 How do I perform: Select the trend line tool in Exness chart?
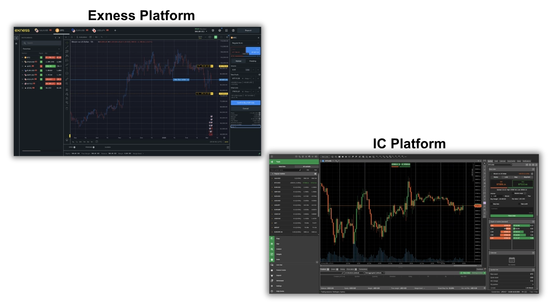(67, 47)
